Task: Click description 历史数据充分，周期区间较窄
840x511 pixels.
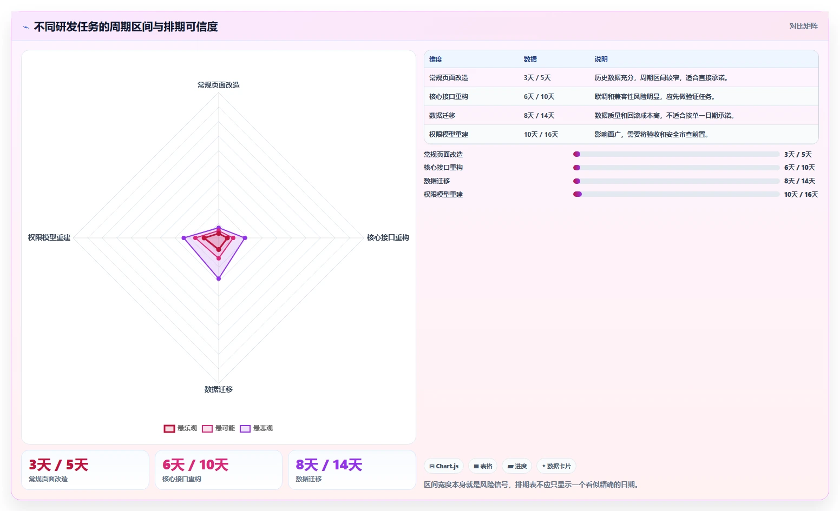Action: 662,78
